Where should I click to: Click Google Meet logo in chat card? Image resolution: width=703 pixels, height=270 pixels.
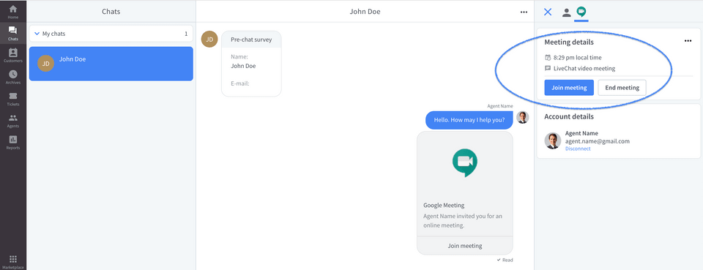click(x=465, y=162)
